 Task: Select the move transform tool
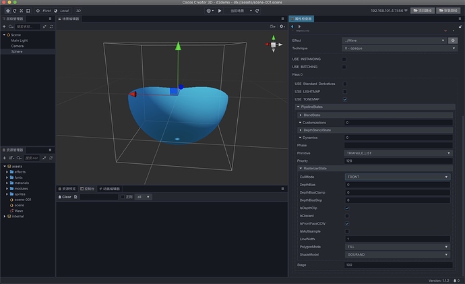(7, 11)
